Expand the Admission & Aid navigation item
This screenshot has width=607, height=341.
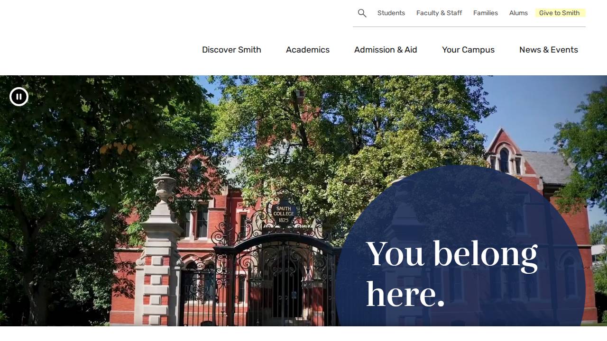pos(386,50)
